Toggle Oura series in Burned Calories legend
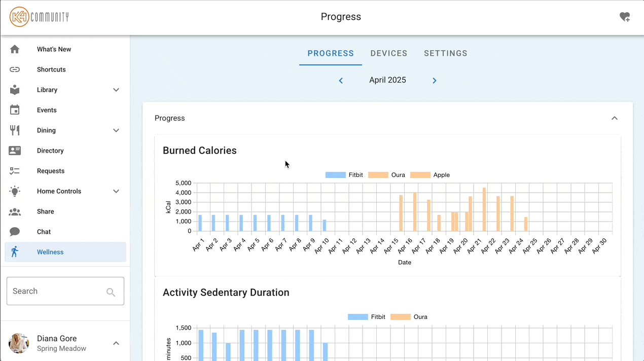Screen dimensions: 644x361 386,175
